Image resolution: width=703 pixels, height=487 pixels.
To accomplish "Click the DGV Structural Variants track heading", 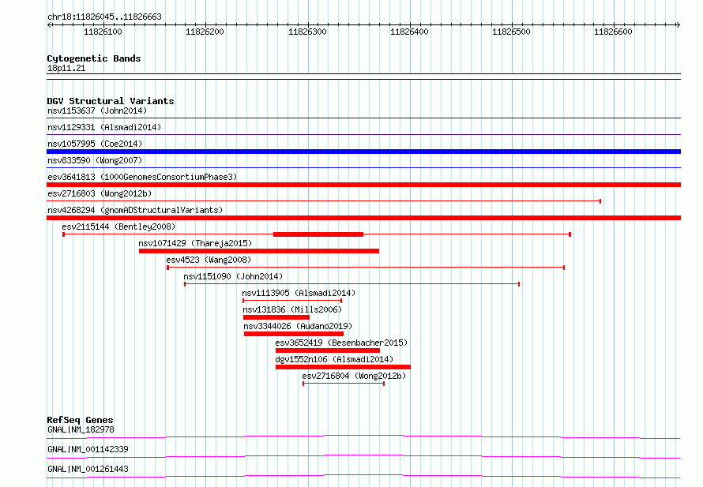I will click(111, 101).
